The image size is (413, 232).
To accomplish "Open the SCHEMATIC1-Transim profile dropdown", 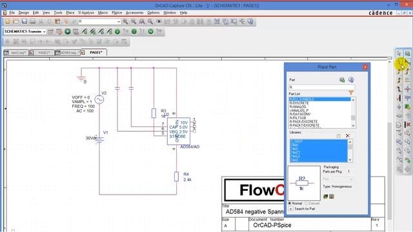I will 44,32.
